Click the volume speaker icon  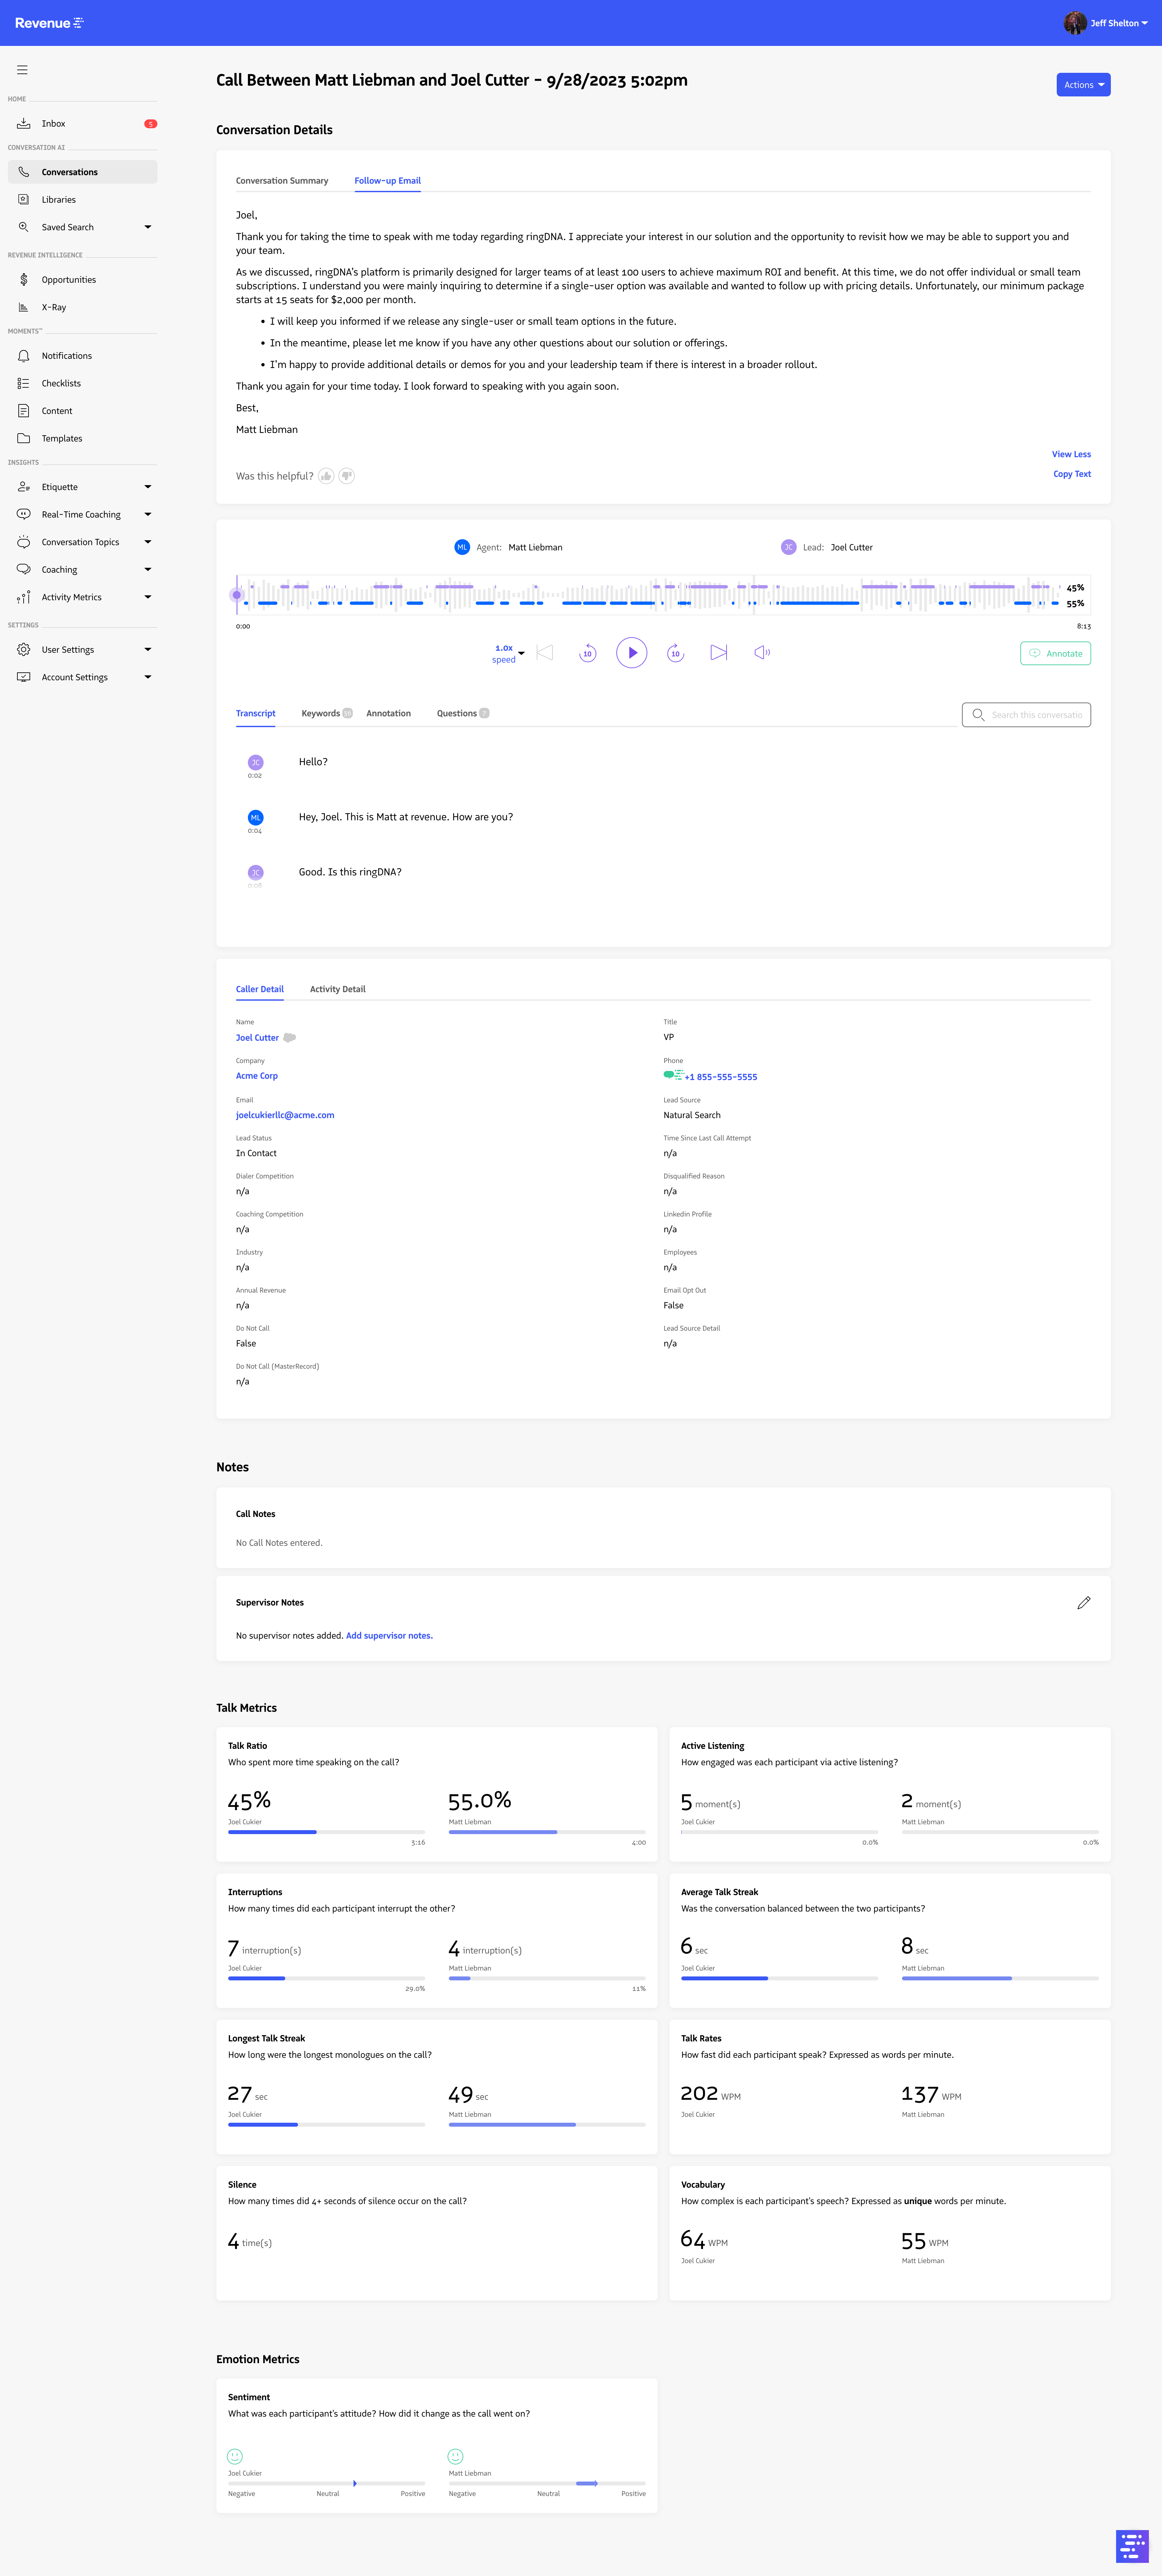click(x=762, y=653)
